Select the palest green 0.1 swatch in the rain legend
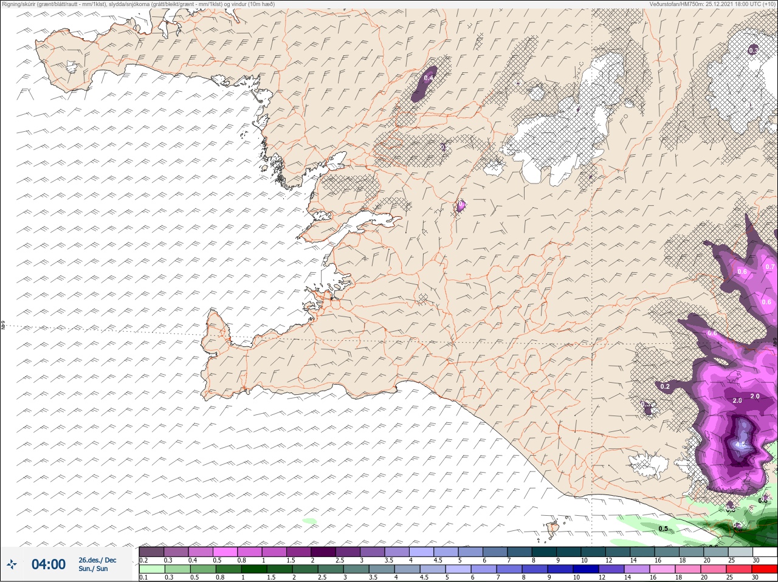 point(151,569)
